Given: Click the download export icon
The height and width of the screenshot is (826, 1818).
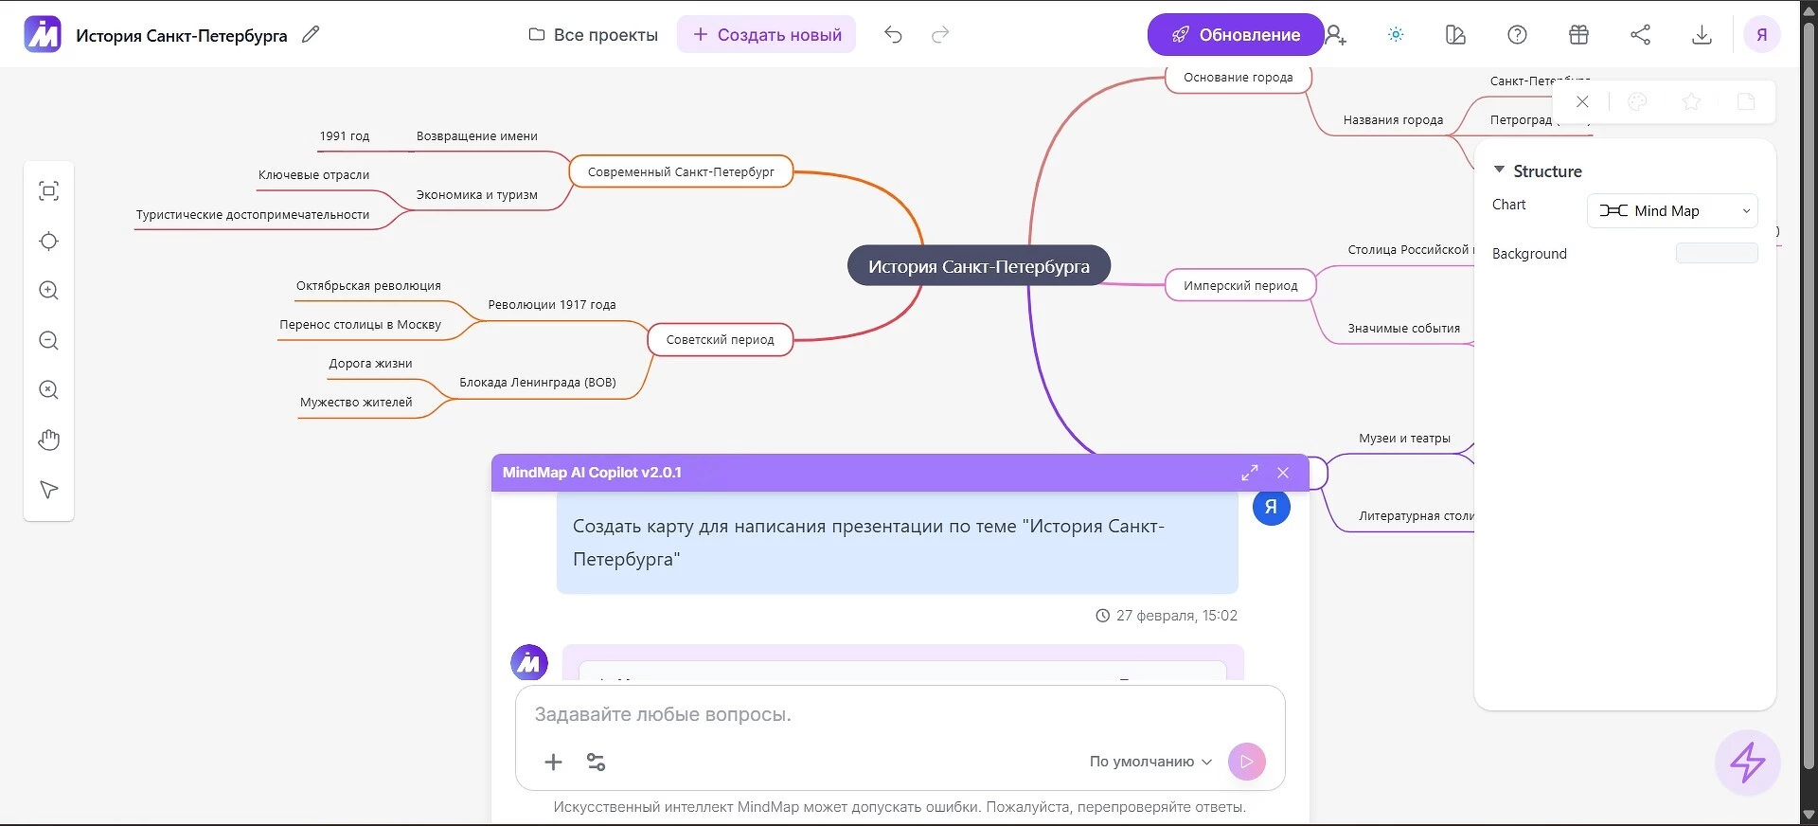Looking at the screenshot, I should tap(1702, 35).
